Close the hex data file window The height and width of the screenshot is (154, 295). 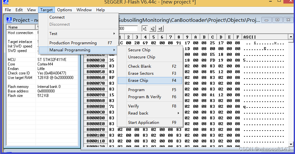[288, 20]
